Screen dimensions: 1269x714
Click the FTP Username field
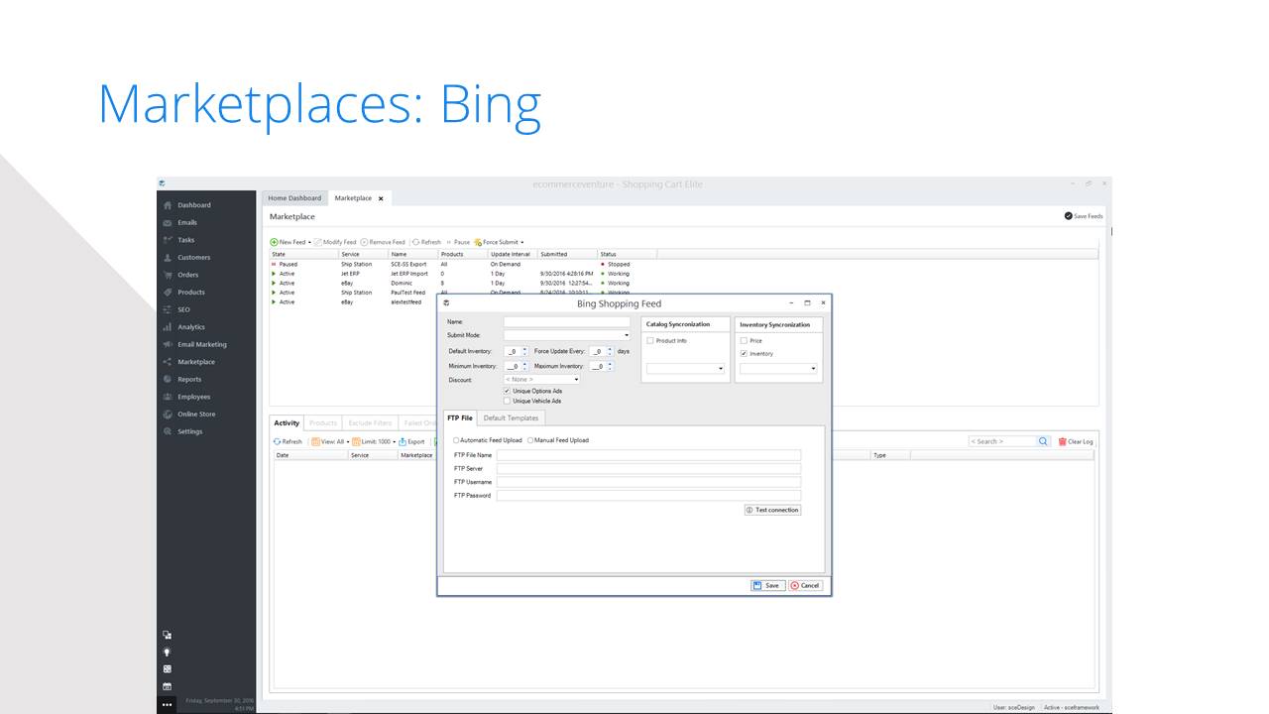(x=648, y=482)
